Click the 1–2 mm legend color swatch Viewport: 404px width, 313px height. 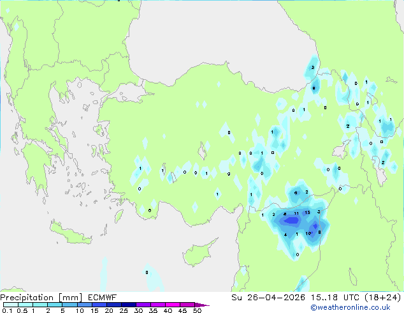pos(40,305)
